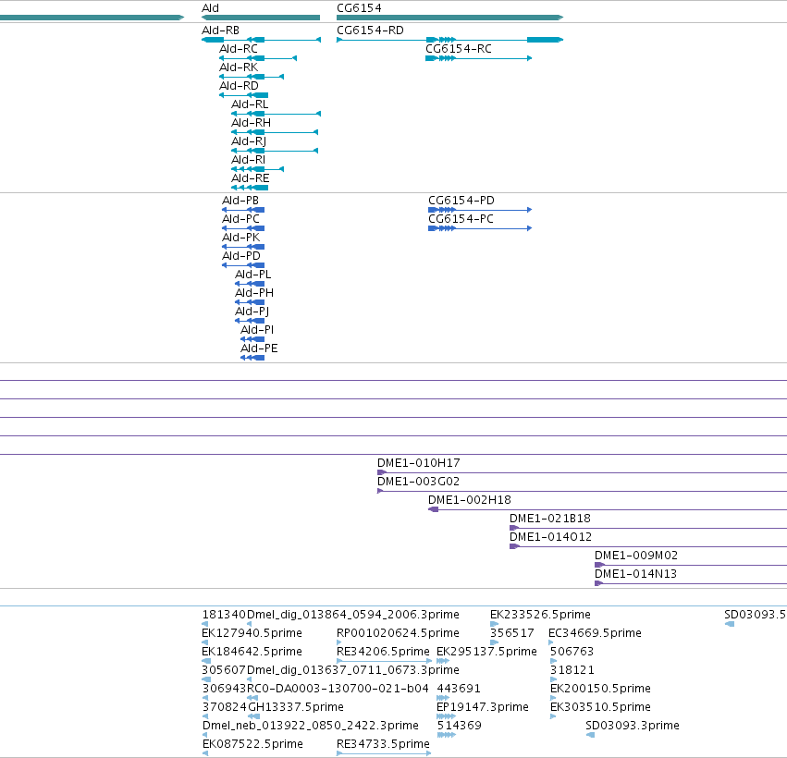
Task: Pick the Ald-RL transcript label
Action: click(x=250, y=104)
